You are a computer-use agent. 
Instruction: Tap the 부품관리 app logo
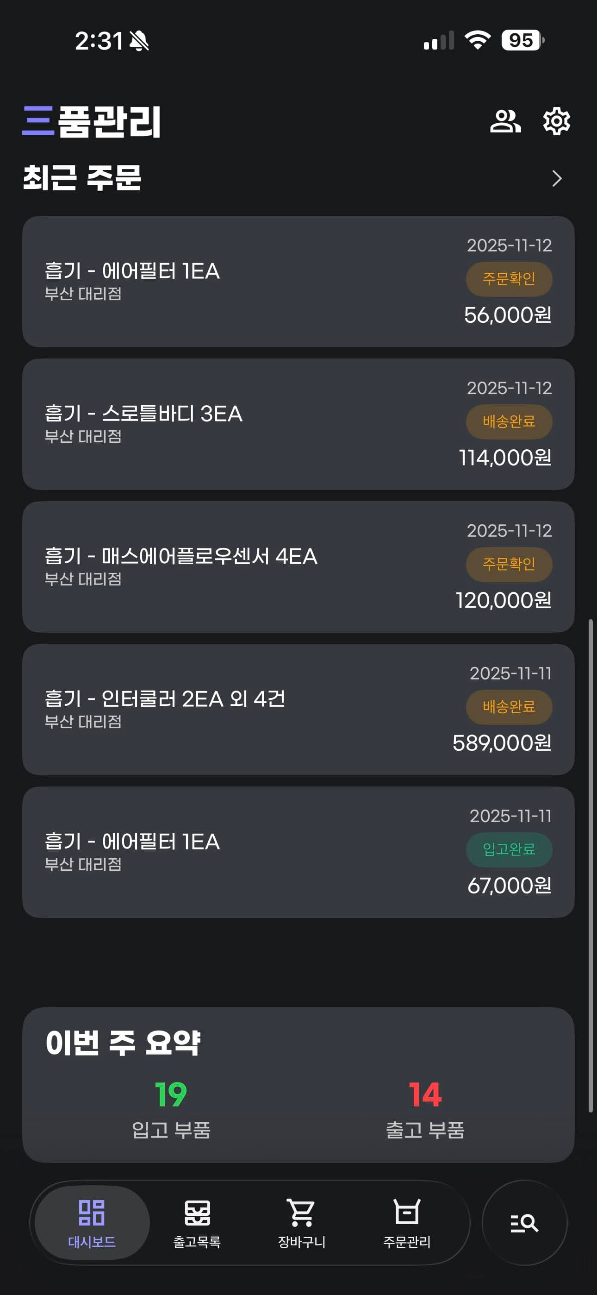(92, 121)
